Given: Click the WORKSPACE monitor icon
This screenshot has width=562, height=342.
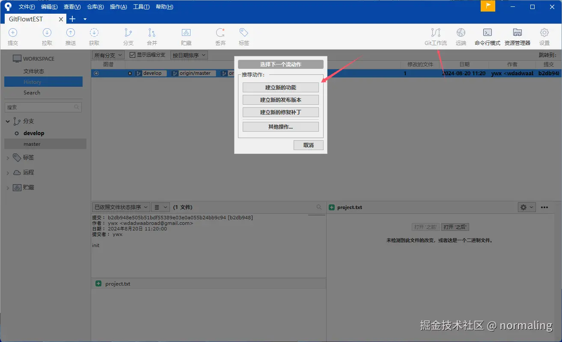Looking at the screenshot, I should coord(17,59).
